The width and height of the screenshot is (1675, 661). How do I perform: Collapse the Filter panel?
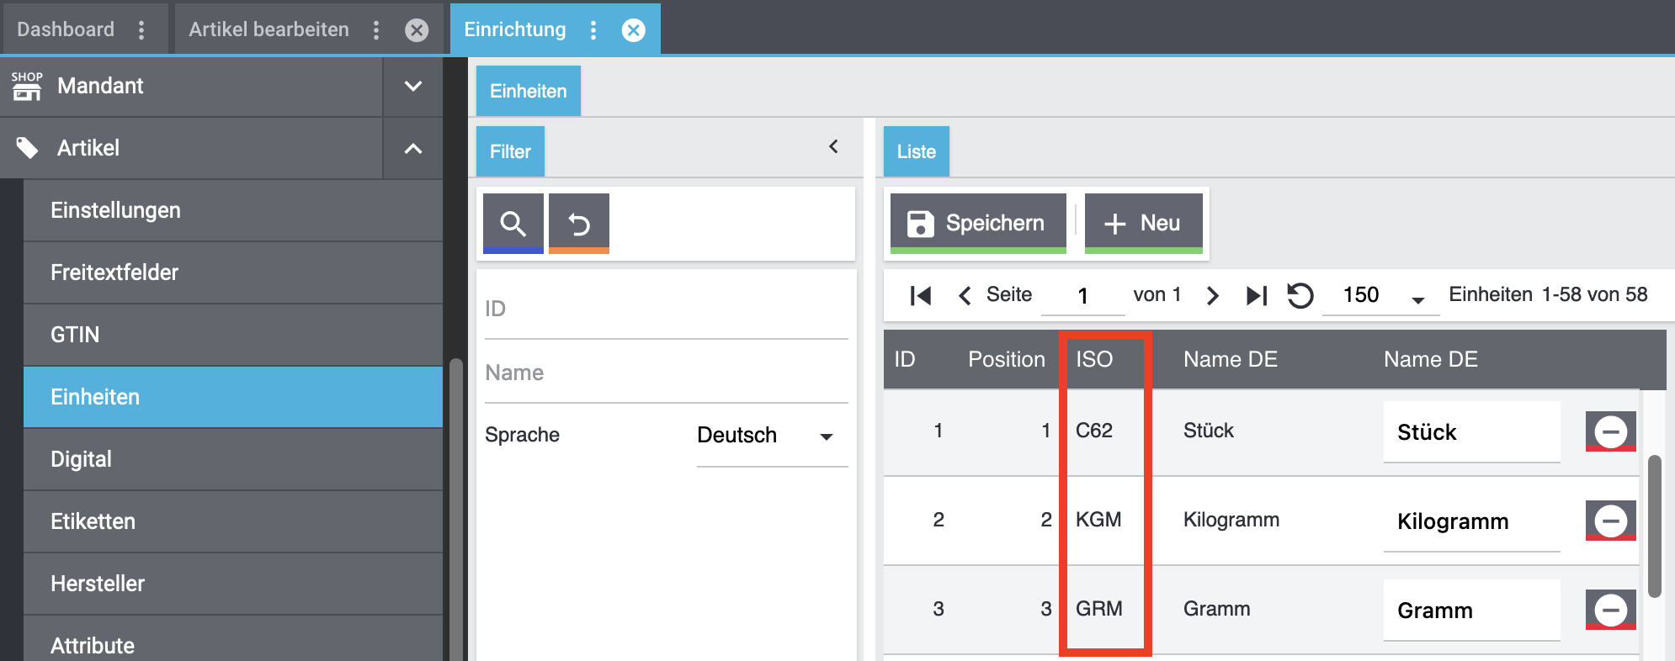[x=833, y=146]
